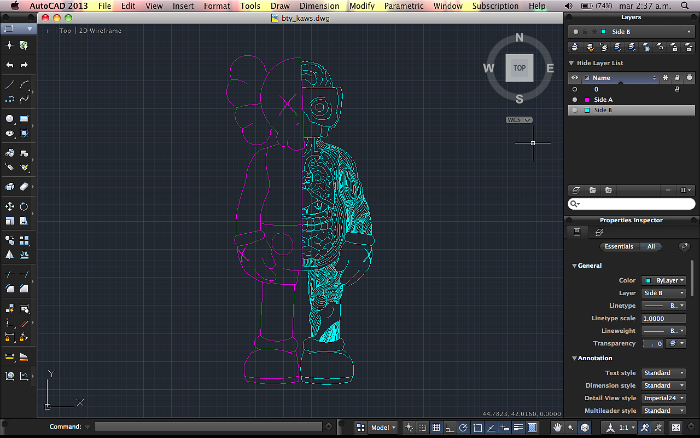The height and width of the screenshot is (438, 700).
Task: Switch the Properties Inspector to All
Action: (x=651, y=246)
